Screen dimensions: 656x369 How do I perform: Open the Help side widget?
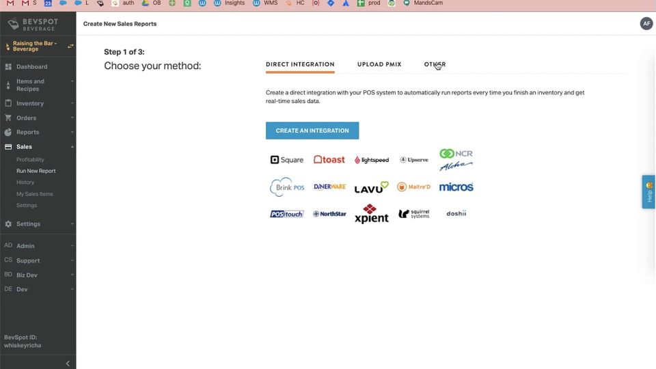648,191
